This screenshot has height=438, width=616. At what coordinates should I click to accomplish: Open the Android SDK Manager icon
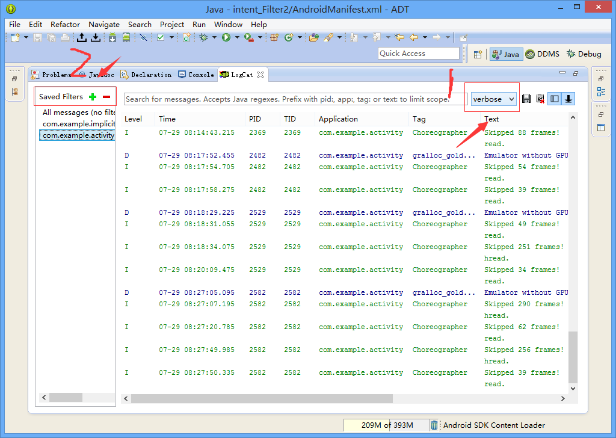click(112, 38)
